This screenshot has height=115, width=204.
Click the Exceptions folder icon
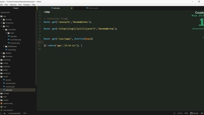(x=4, y=23)
